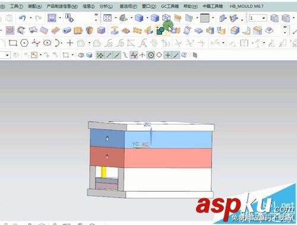The width and height of the screenshot is (297, 225).
Task: Open the 首选项(P) menu
Action: click(128, 7)
